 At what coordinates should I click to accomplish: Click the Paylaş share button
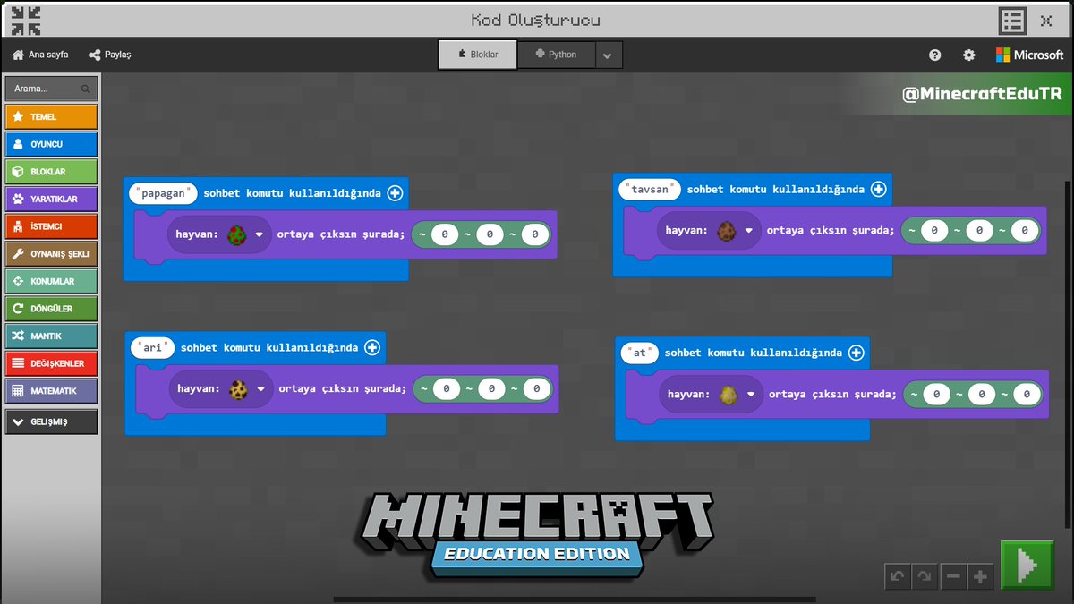coord(109,55)
